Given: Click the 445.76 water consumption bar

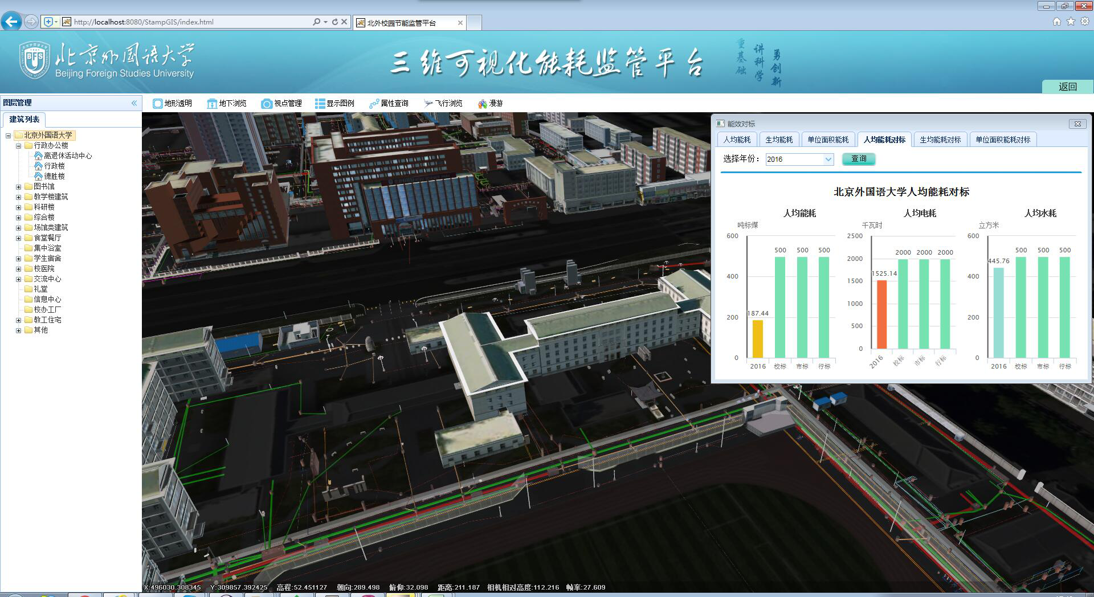Looking at the screenshot, I should coord(998,313).
